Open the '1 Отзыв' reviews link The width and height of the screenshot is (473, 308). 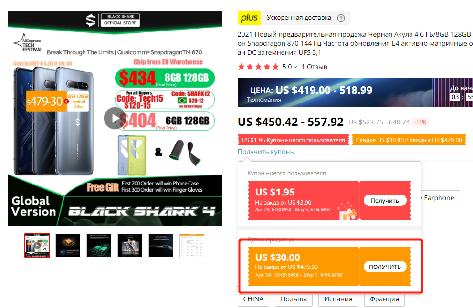click(x=315, y=67)
